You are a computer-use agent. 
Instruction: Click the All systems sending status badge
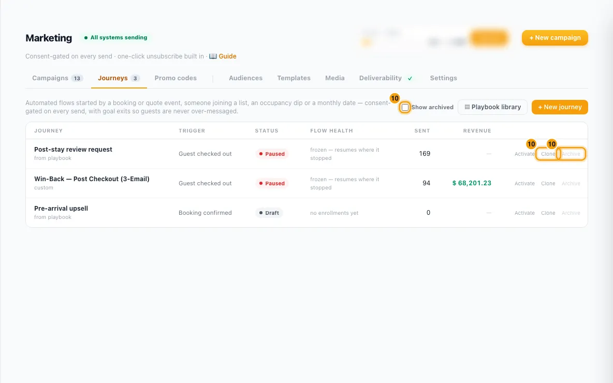[x=116, y=37]
